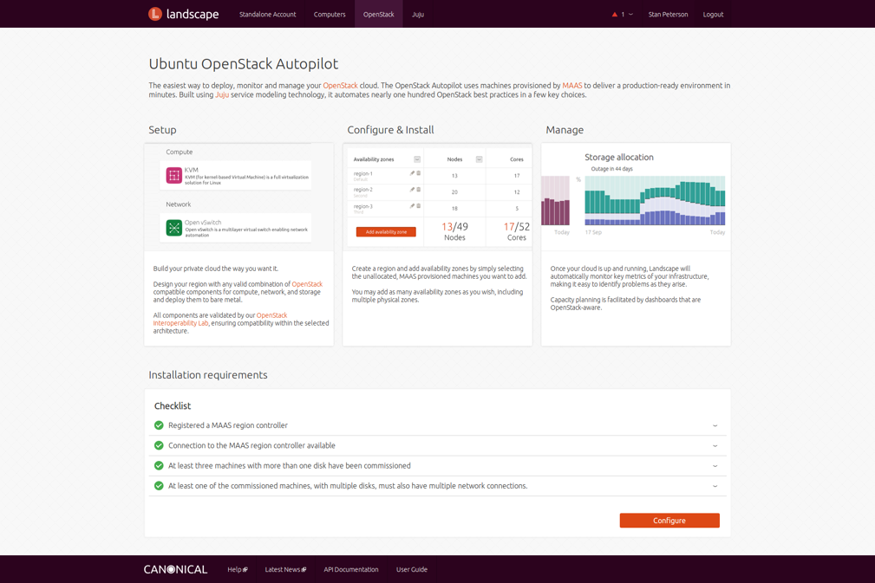
Task: Expand the multiple network connections chevron
Action: click(715, 486)
